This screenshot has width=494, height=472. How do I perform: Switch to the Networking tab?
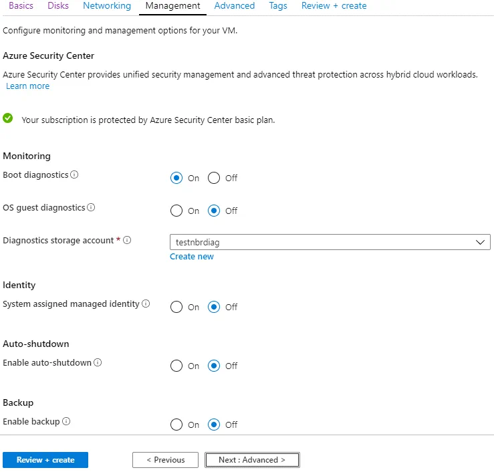107,6
